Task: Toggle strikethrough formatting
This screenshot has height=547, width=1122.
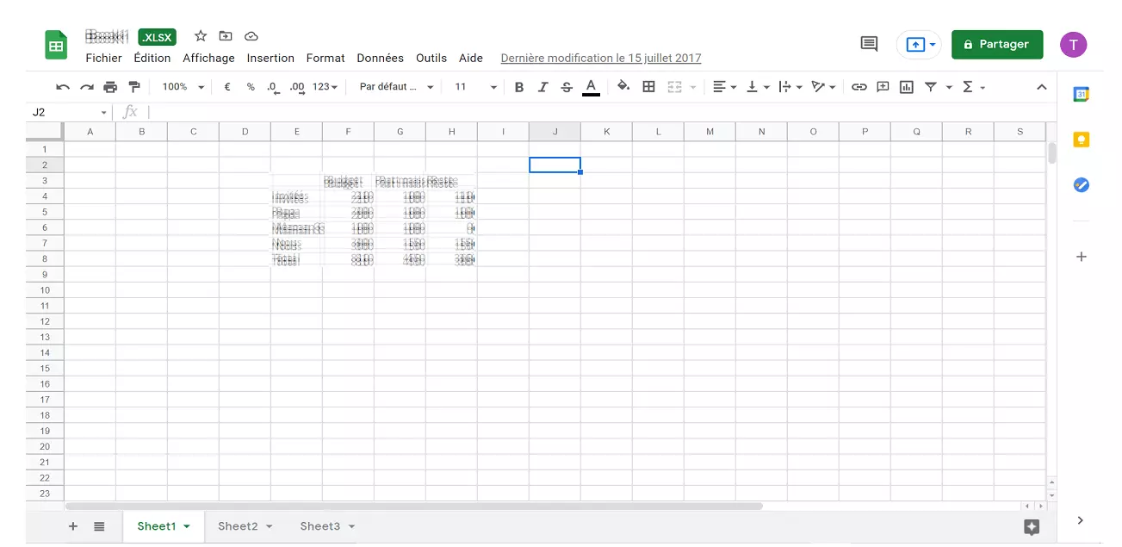Action: pos(567,87)
